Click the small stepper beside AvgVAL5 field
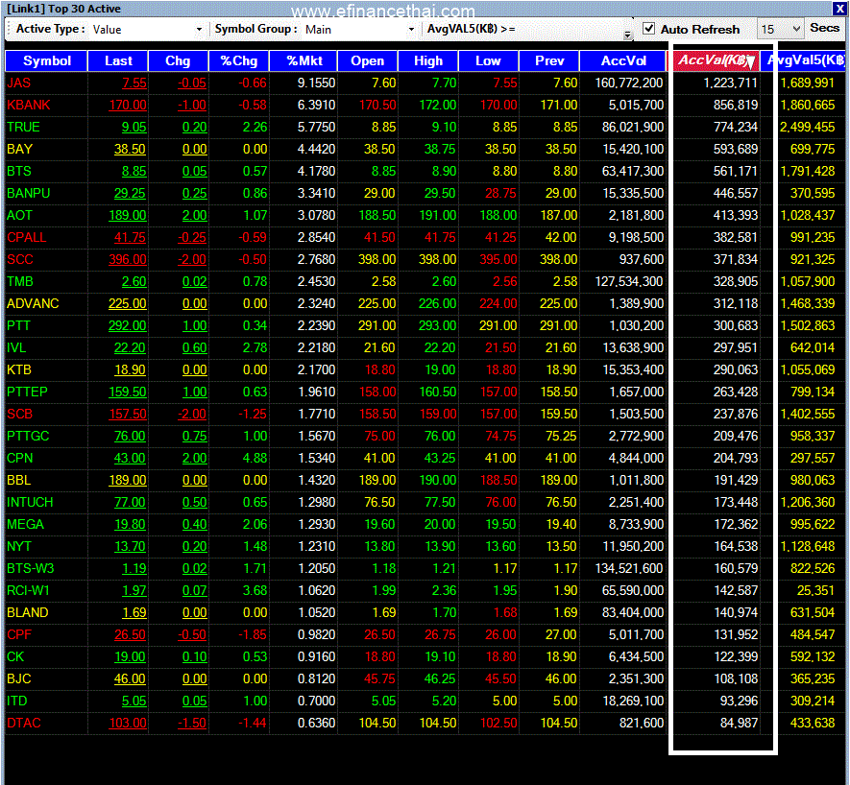The width and height of the screenshot is (850, 785). click(x=627, y=36)
